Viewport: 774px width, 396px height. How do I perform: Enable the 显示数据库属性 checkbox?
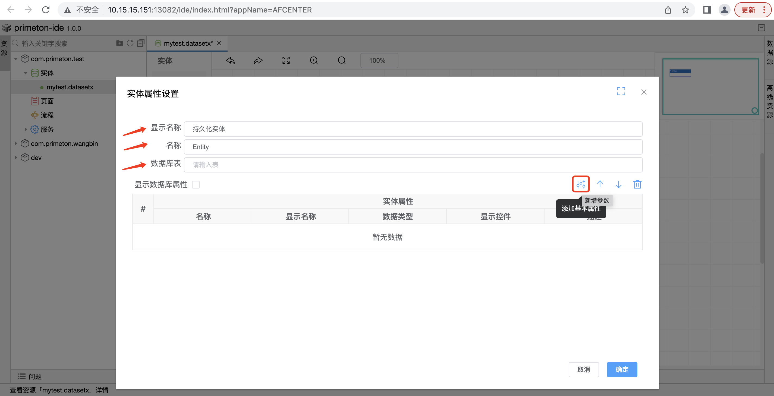[196, 184]
